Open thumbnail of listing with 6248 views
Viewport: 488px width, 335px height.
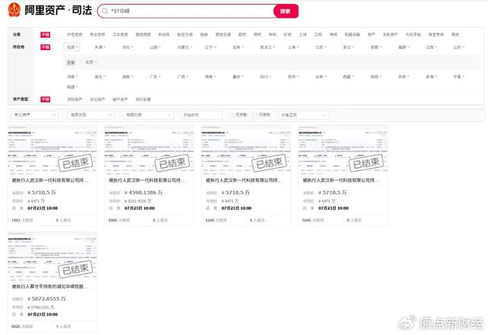tap(246, 150)
